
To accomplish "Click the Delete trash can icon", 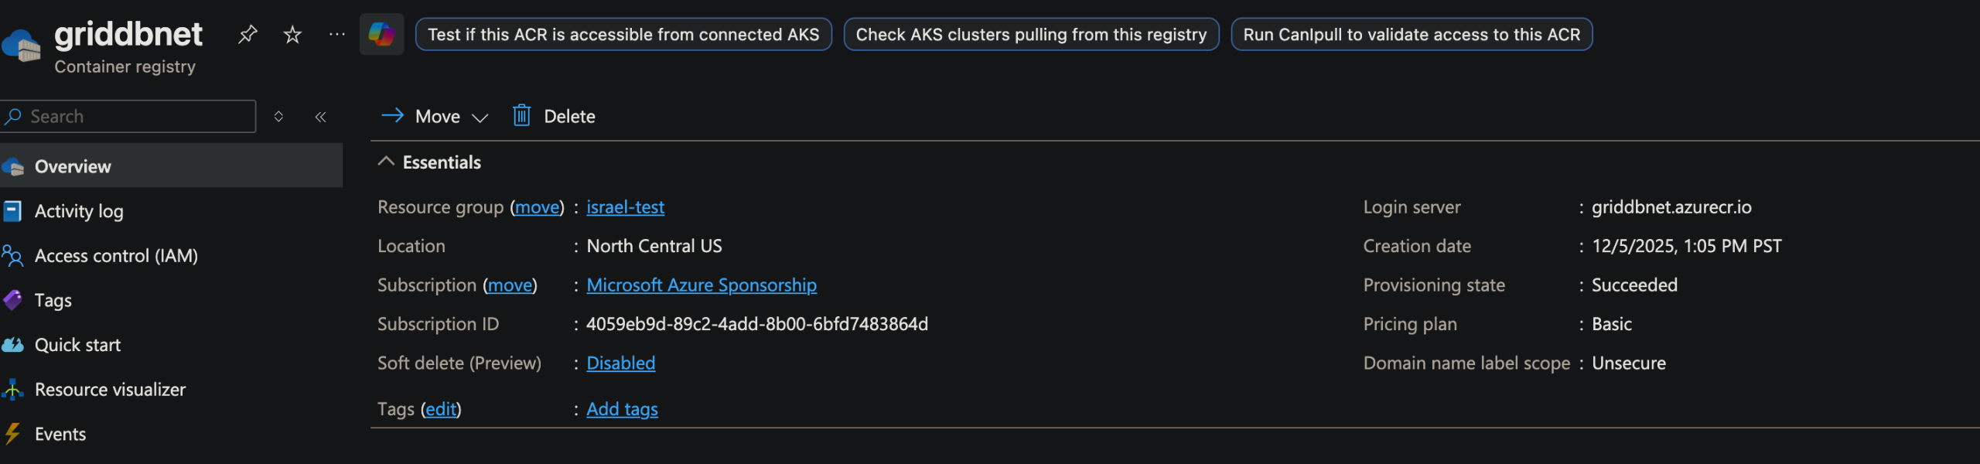I will (522, 116).
